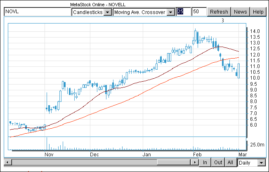Click the scrollbar right arrow
Image resolution: width=269 pixels, height=172 pixels.
tap(195, 162)
